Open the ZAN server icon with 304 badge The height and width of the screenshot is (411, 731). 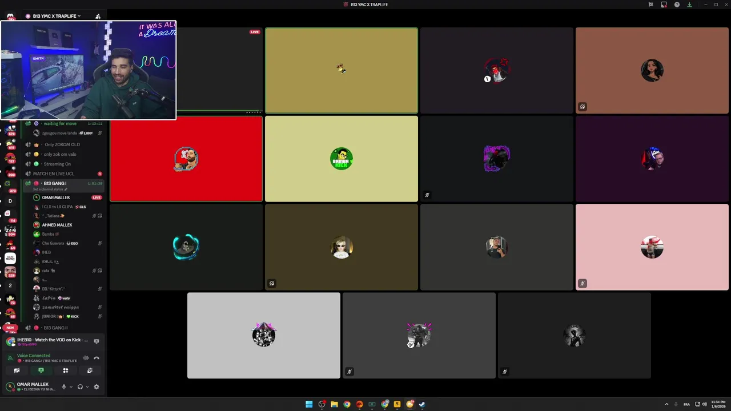point(10,231)
